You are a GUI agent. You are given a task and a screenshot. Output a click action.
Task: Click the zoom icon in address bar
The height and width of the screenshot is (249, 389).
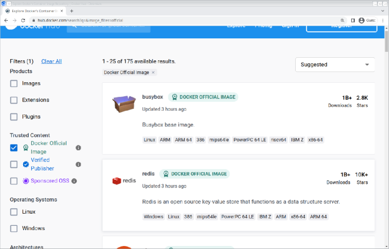pyautogui.click(x=343, y=20)
